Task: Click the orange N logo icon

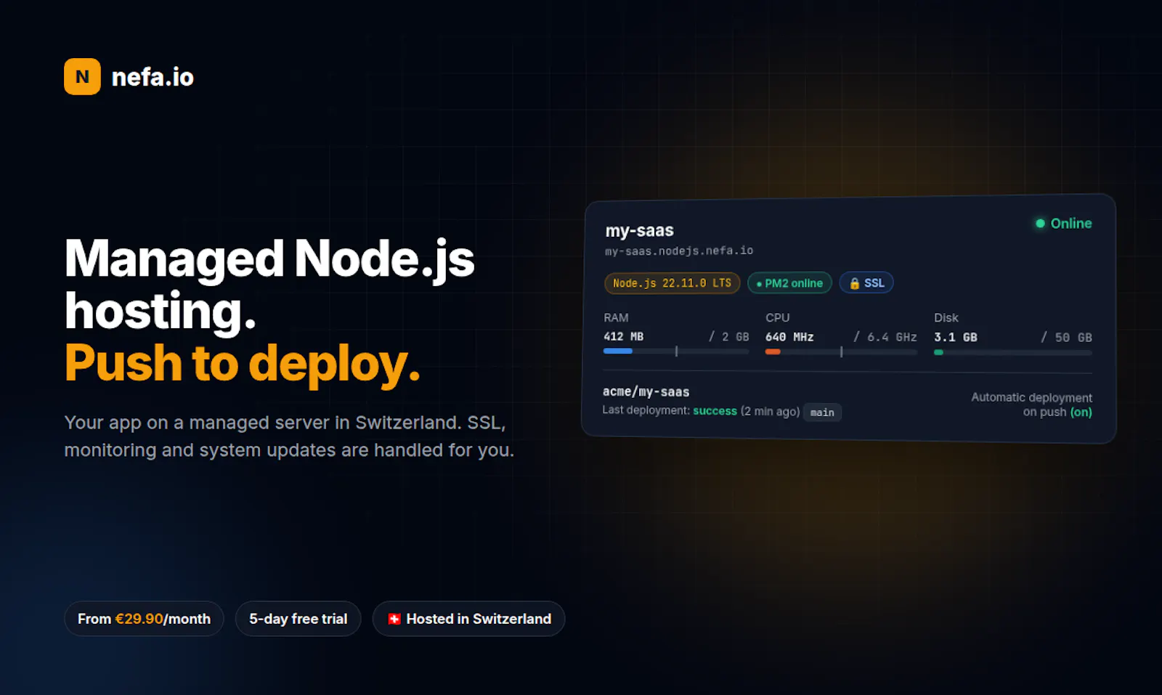Action: pos(82,76)
